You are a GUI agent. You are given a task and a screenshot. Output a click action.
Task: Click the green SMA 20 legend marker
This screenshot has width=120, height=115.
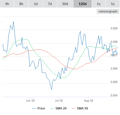[52, 108]
